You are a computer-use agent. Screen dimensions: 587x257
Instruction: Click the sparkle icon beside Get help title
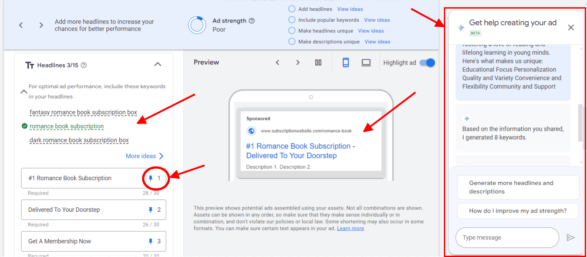tap(461, 27)
